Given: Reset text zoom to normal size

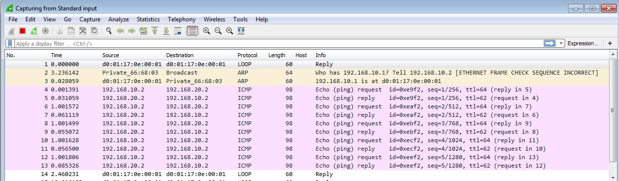Looking at the screenshot, I should pyautogui.click(x=230, y=31).
